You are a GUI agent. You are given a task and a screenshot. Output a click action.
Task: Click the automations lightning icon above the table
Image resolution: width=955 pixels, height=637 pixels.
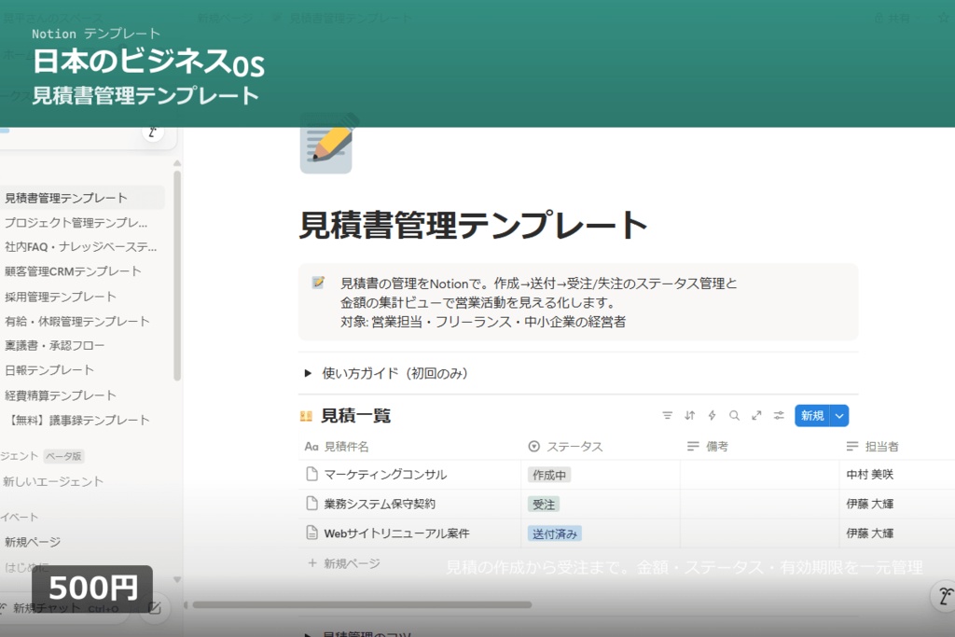pos(711,415)
